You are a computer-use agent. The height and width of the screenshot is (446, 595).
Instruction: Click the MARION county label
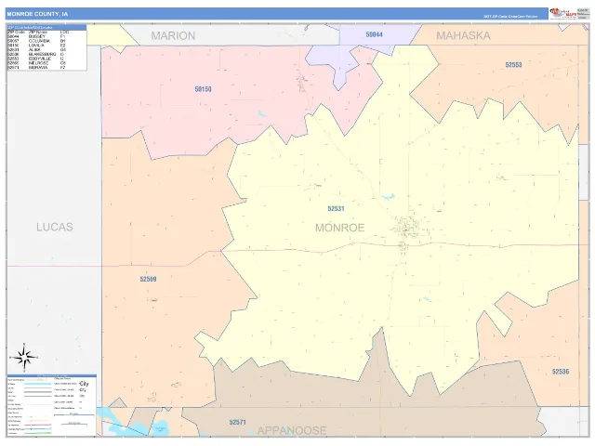173,35
